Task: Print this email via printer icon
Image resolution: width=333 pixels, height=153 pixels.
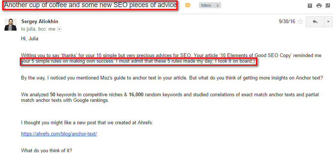Action: [x=319, y=6]
